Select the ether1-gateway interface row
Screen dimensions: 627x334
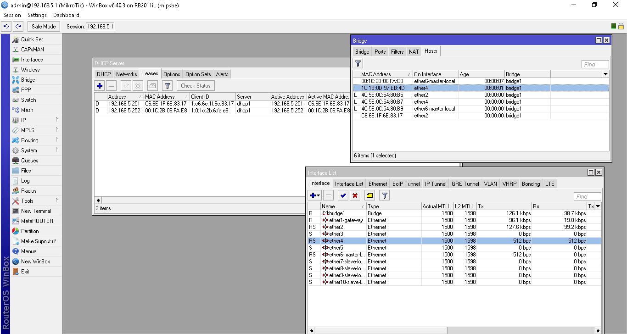point(346,220)
